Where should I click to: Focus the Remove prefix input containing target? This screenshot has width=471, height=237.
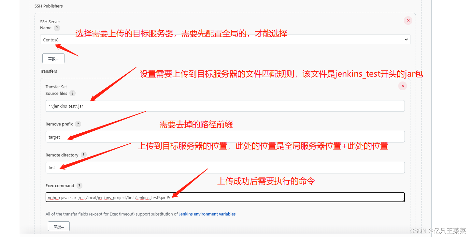[x=225, y=137]
